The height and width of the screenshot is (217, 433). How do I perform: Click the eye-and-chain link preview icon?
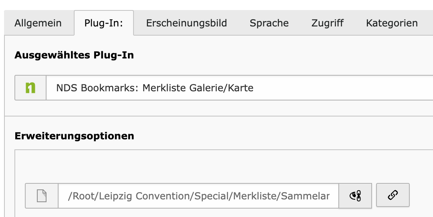click(355, 196)
